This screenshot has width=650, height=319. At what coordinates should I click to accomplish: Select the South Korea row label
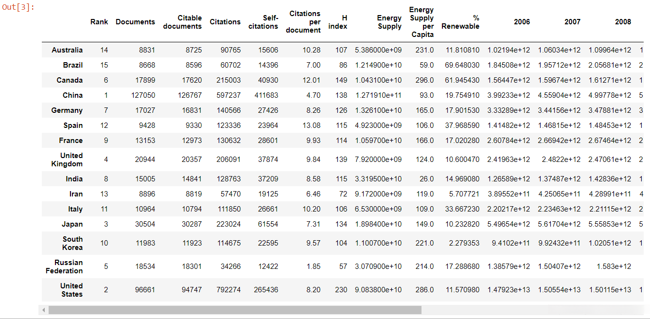tap(72, 243)
